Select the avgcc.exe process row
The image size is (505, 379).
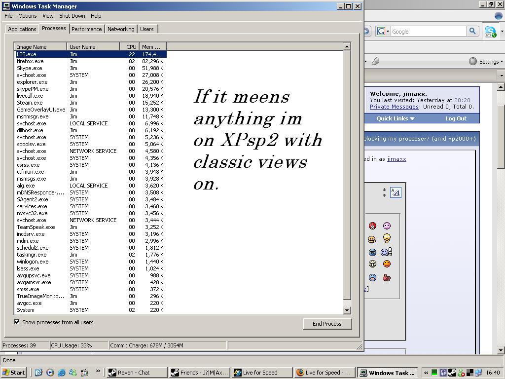90,303
